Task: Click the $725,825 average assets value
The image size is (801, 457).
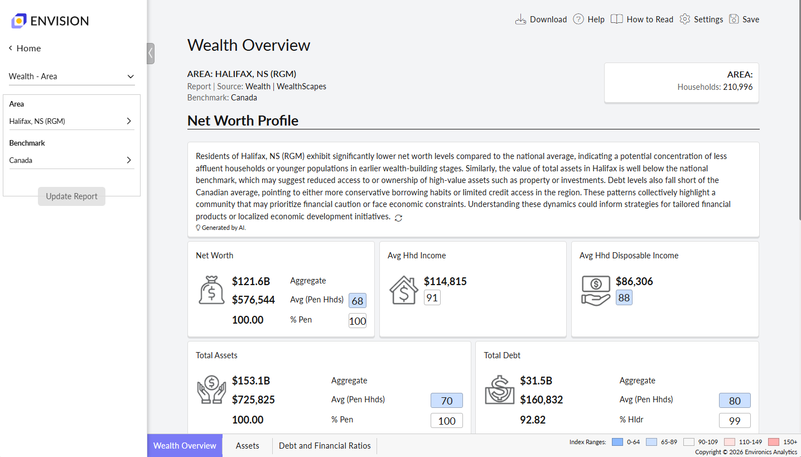Action: click(253, 400)
